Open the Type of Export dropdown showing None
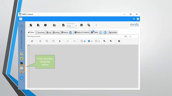 72,26
